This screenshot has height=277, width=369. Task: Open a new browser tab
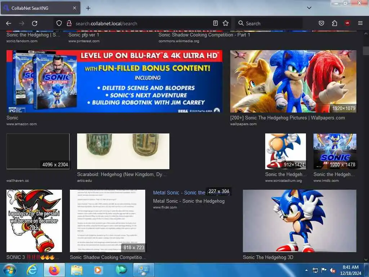(88, 8)
